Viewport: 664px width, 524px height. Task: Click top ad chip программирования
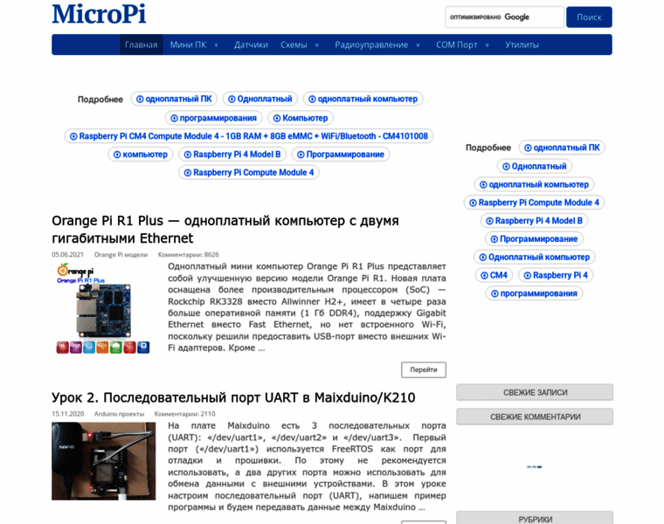[213, 118]
